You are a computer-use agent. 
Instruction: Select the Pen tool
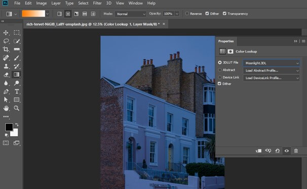click(6, 92)
